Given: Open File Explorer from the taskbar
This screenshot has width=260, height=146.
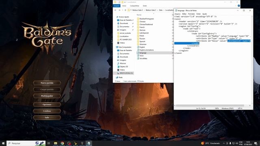Looking at the screenshot, I should pyautogui.click(x=56, y=143).
